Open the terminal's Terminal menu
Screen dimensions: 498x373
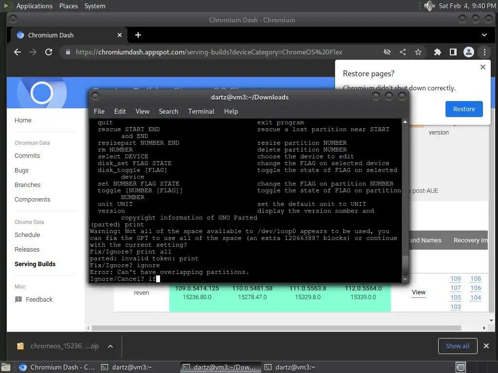(x=201, y=111)
